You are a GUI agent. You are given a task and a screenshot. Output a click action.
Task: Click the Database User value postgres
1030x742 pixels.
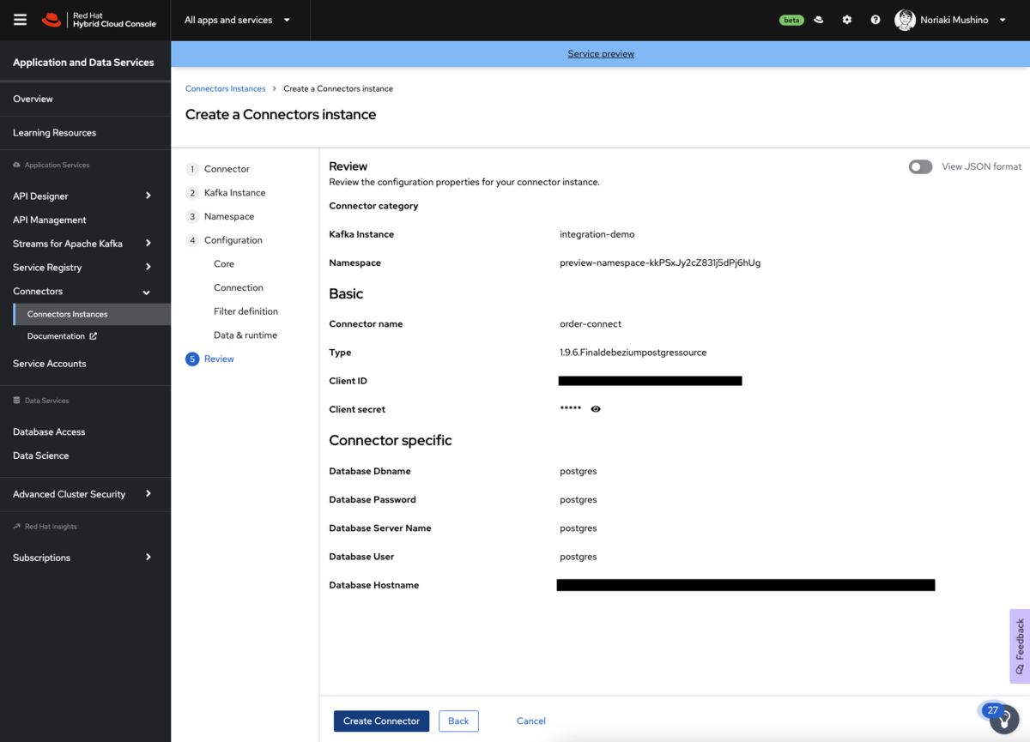coord(579,557)
